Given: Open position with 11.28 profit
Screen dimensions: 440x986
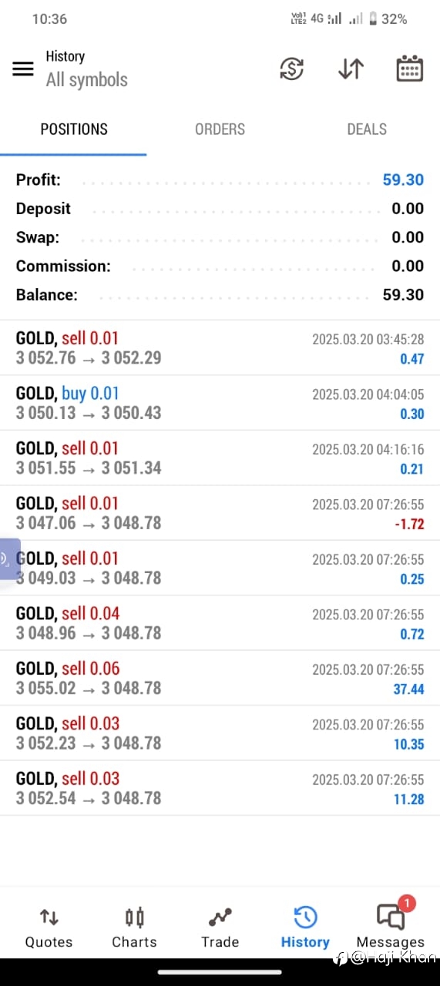Looking at the screenshot, I should [220, 788].
